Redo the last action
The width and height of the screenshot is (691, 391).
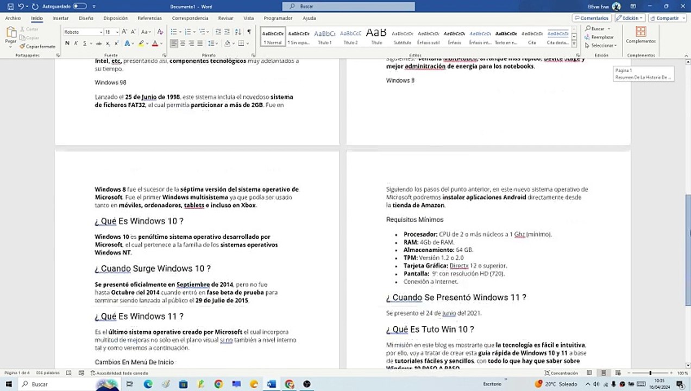coord(35,6)
